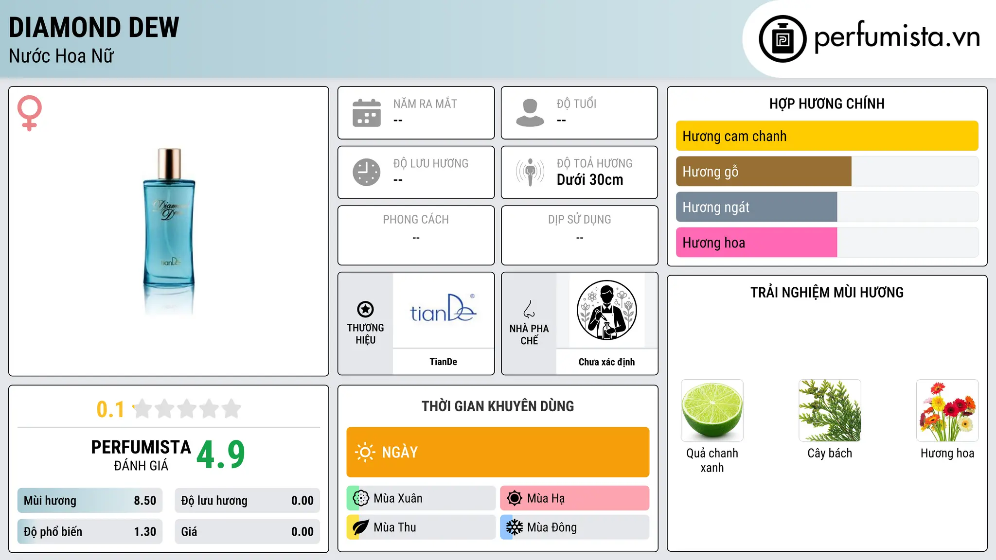The height and width of the screenshot is (560, 996).
Task: Click the perfumer illustration icon
Action: 607,310
